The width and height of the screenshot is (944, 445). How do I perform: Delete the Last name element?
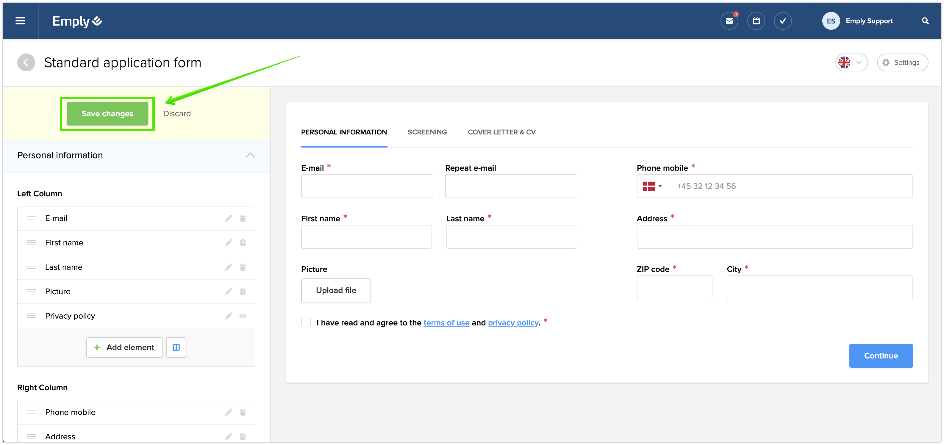pos(243,267)
